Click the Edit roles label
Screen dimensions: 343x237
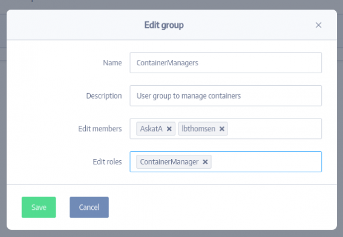point(107,162)
